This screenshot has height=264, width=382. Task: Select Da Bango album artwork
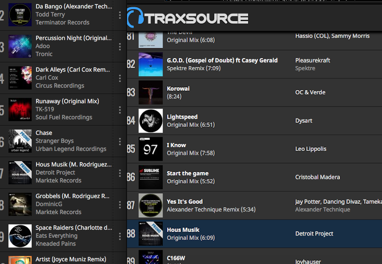[x=20, y=15]
